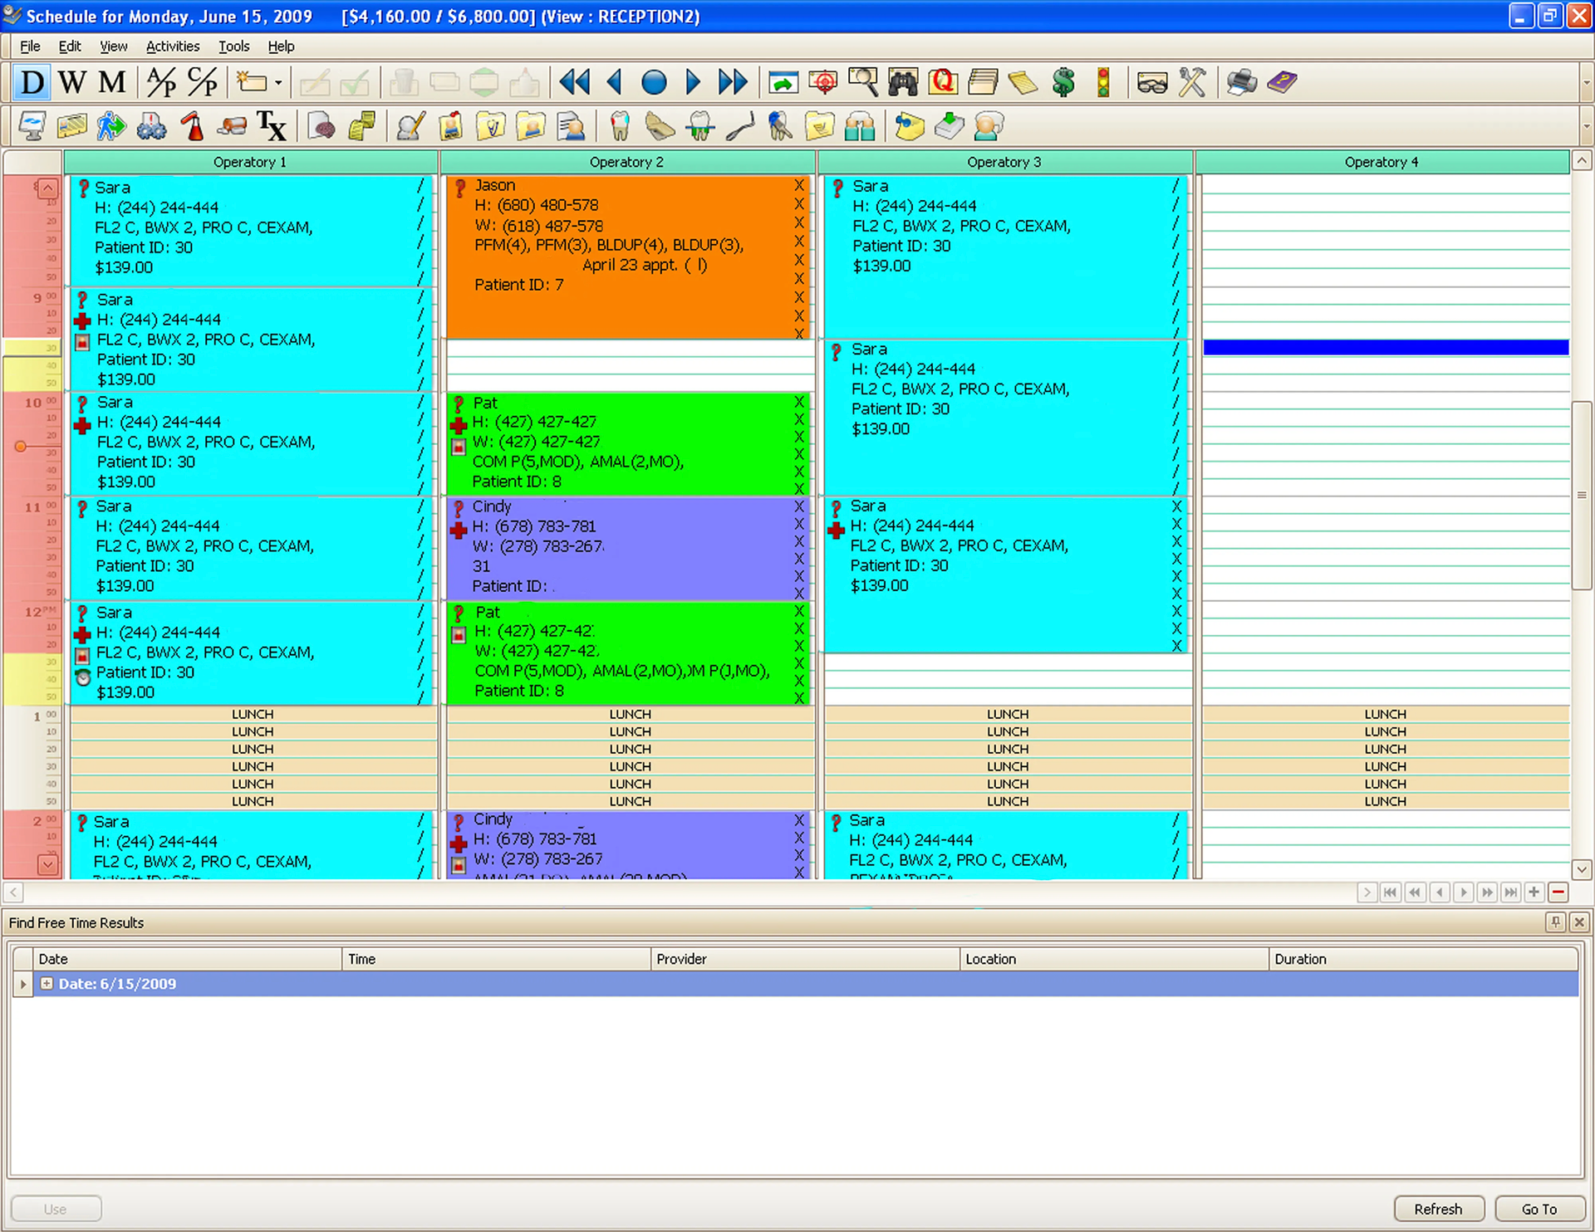Screen dimensions: 1595x1232
Task: Open the new appointment dropdown arrow
Action: (x=278, y=83)
